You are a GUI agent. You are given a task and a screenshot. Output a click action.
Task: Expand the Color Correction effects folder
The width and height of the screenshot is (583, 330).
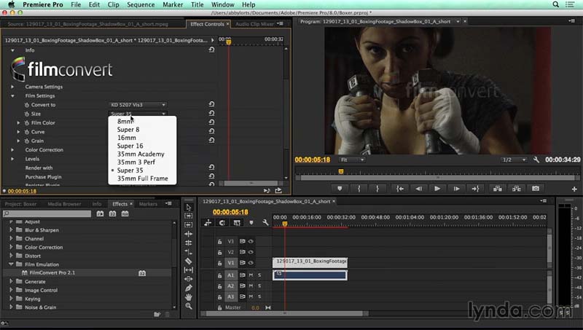[x=12, y=247]
